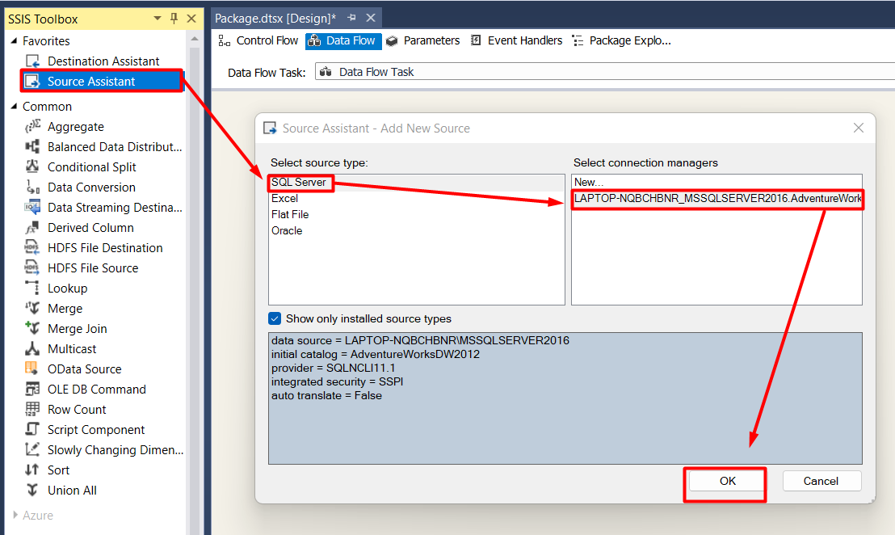Choose the OData Source icon
Screen dimensions: 895x535
tap(32, 369)
